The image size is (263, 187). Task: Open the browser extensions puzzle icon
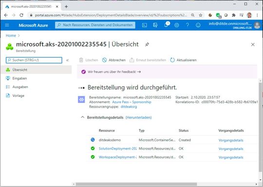(x=233, y=15)
